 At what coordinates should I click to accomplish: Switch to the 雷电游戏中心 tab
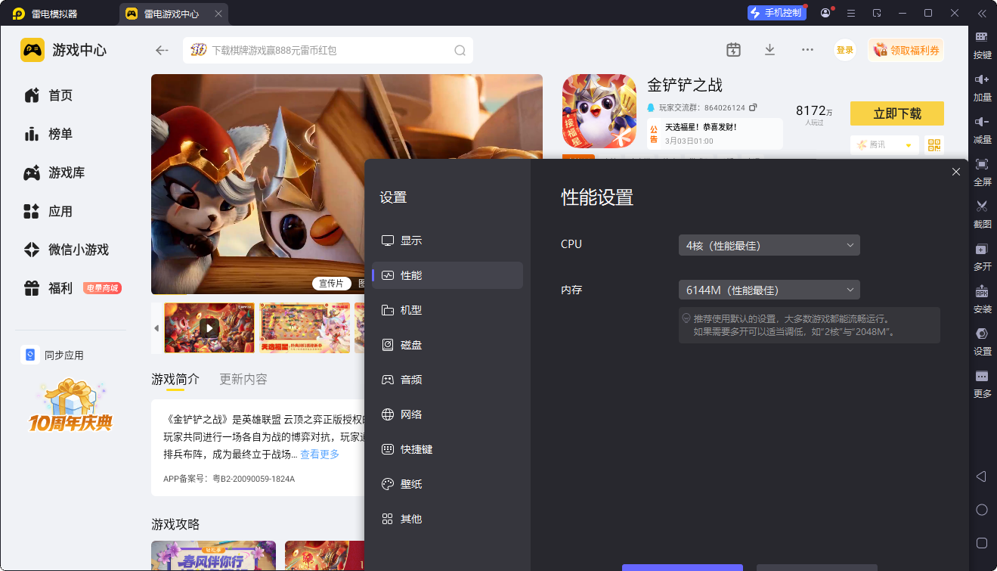coord(173,14)
